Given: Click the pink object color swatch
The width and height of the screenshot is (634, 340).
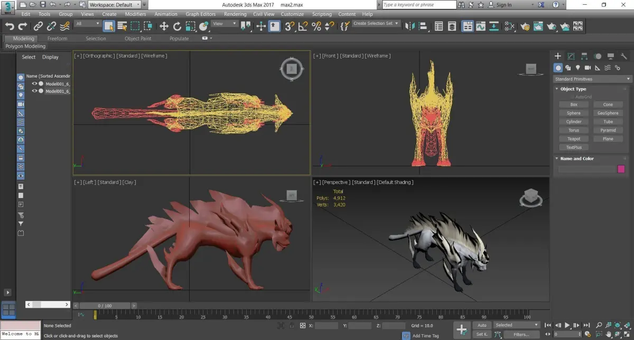Looking at the screenshot, I should coord(621,169).
